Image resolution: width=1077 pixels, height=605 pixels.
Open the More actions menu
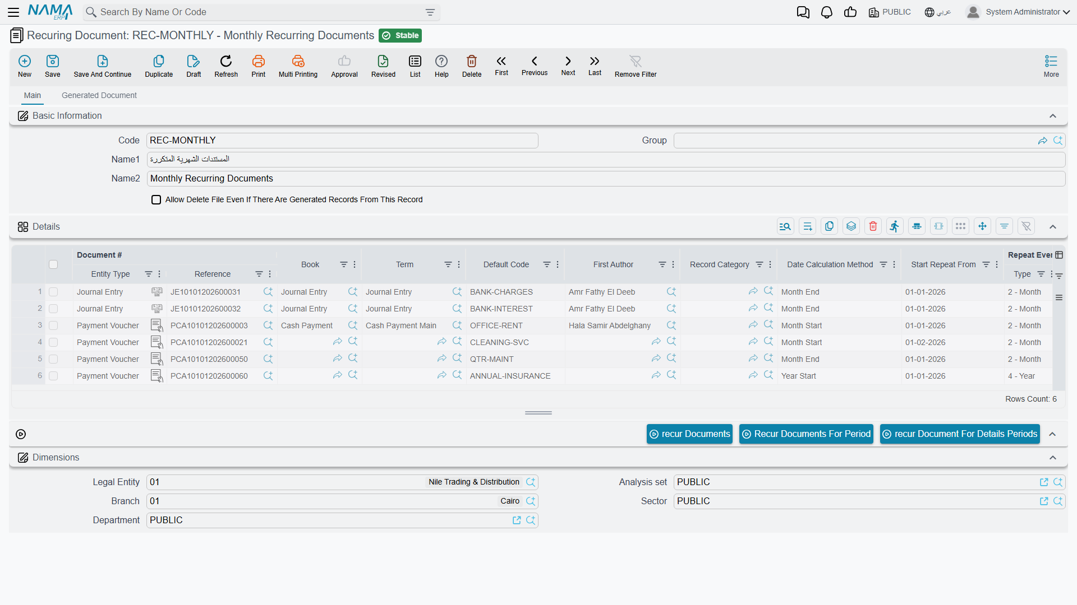[1051, 66]
